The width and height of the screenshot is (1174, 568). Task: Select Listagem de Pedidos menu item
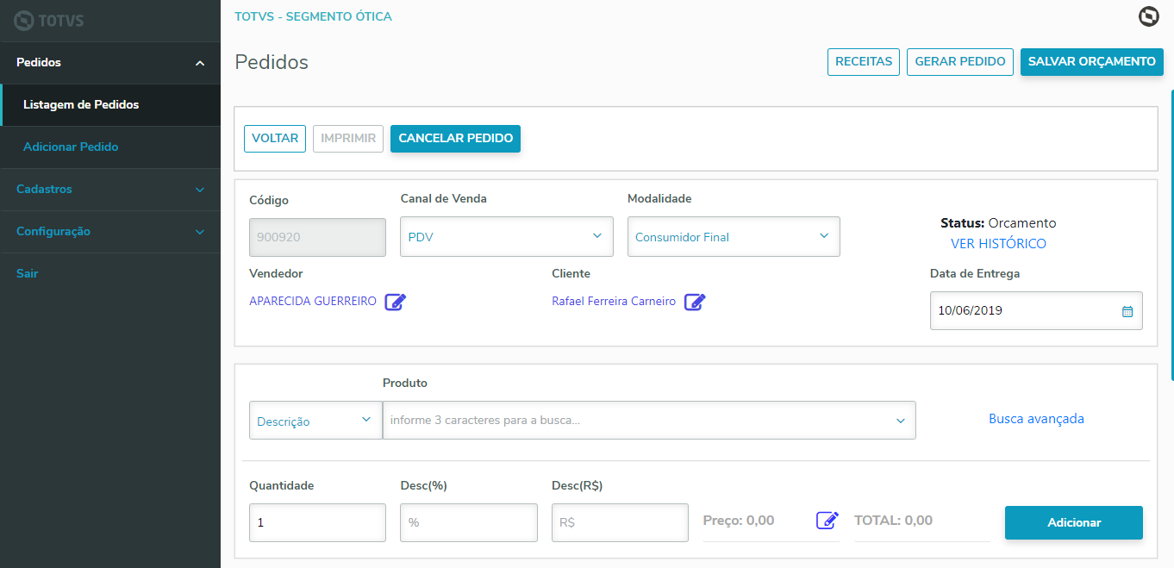[81, 105]
